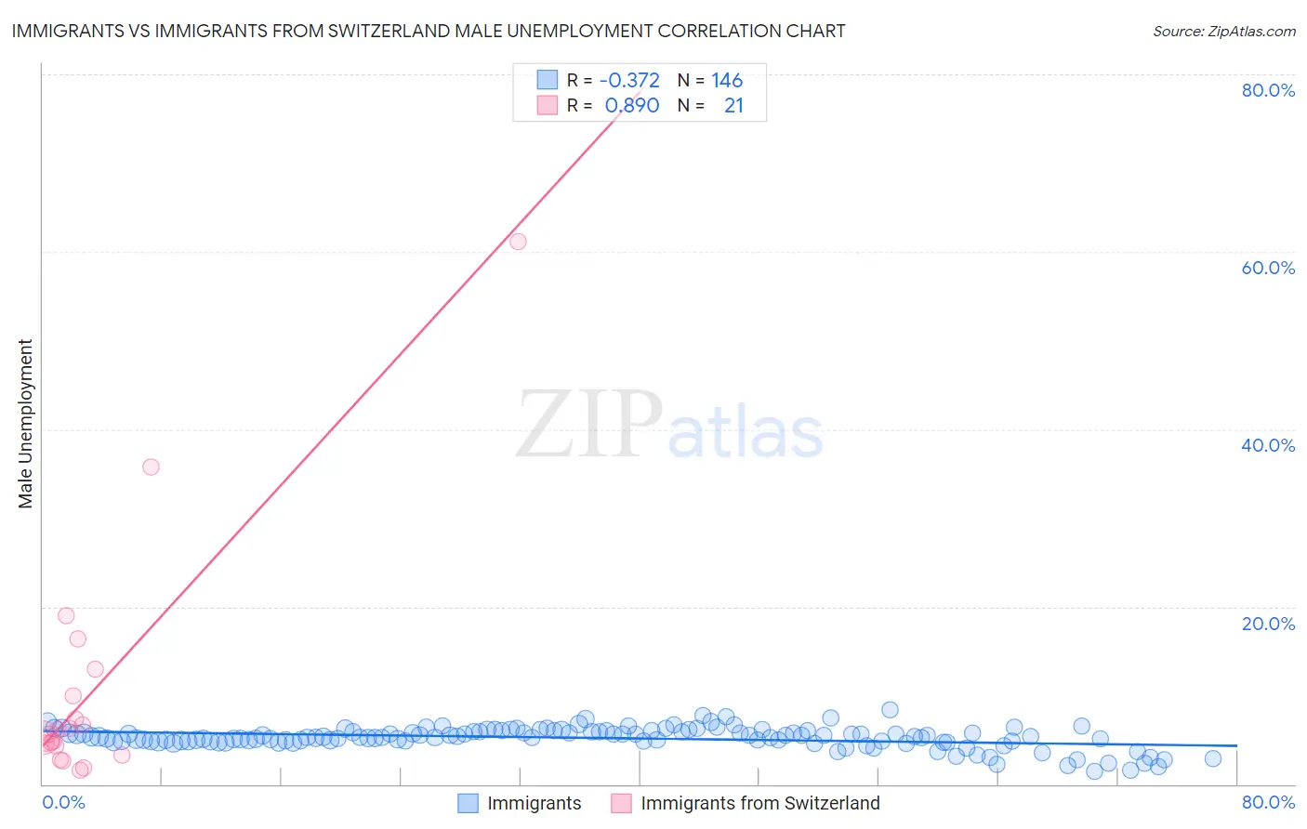The width and height of the screenshot is (1307, 829).
Task: Click the pink swatch beside R = 0.890
Action: [x=548, y=105]
